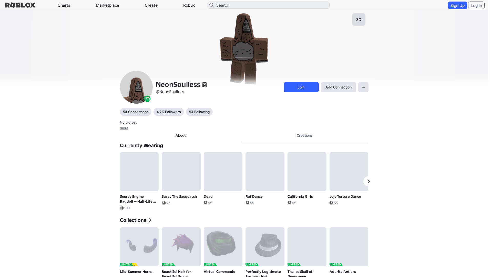The image size is (492, 277).
Task: Click the Limited U badge on Mid-Summer Horns
Action: coord(129,264)
